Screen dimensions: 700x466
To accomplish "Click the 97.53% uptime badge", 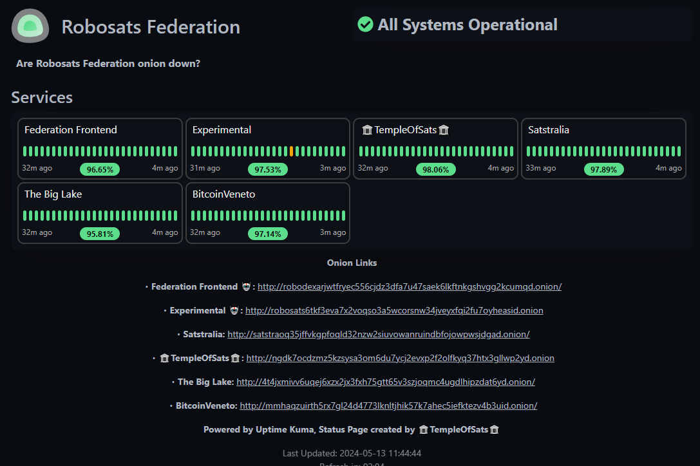I will coord(268,170).
